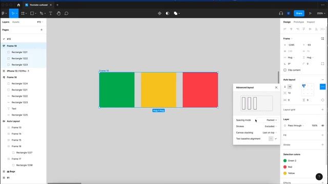This screenshot has height=184, width=328.
Task: Open the 255% zoom dropdown
Action: (321, 13)
